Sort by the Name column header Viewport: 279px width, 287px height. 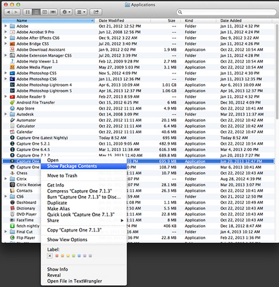(48, 20)
